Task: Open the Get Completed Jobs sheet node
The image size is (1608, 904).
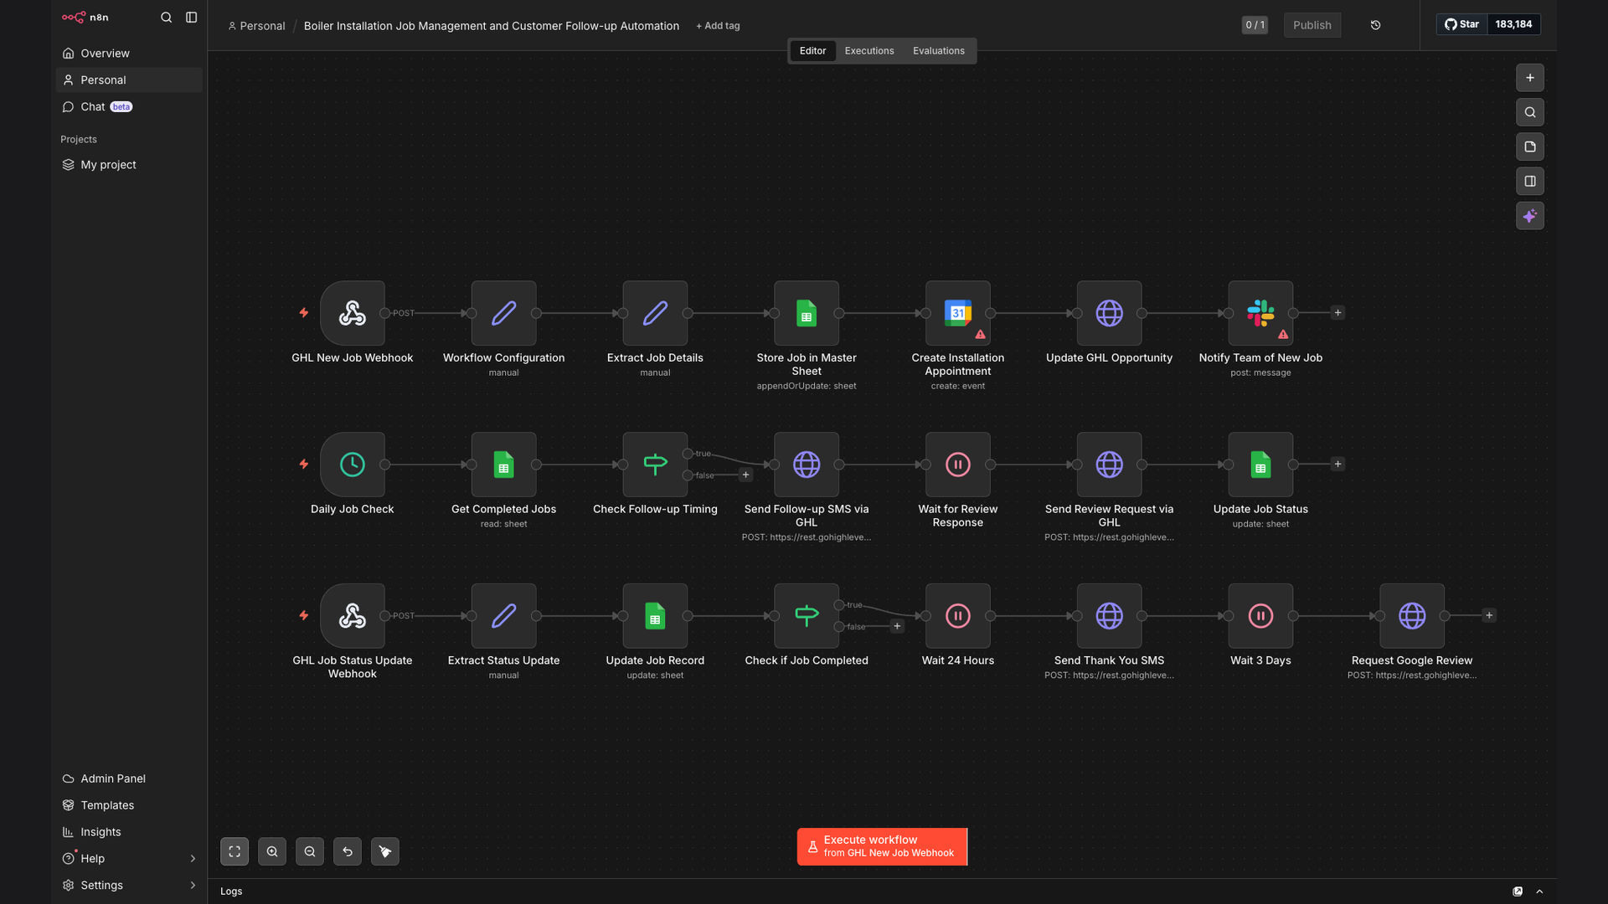Action: click(503, 465)
